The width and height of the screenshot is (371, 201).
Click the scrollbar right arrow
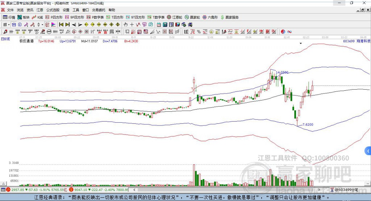[x=319, y=190]
